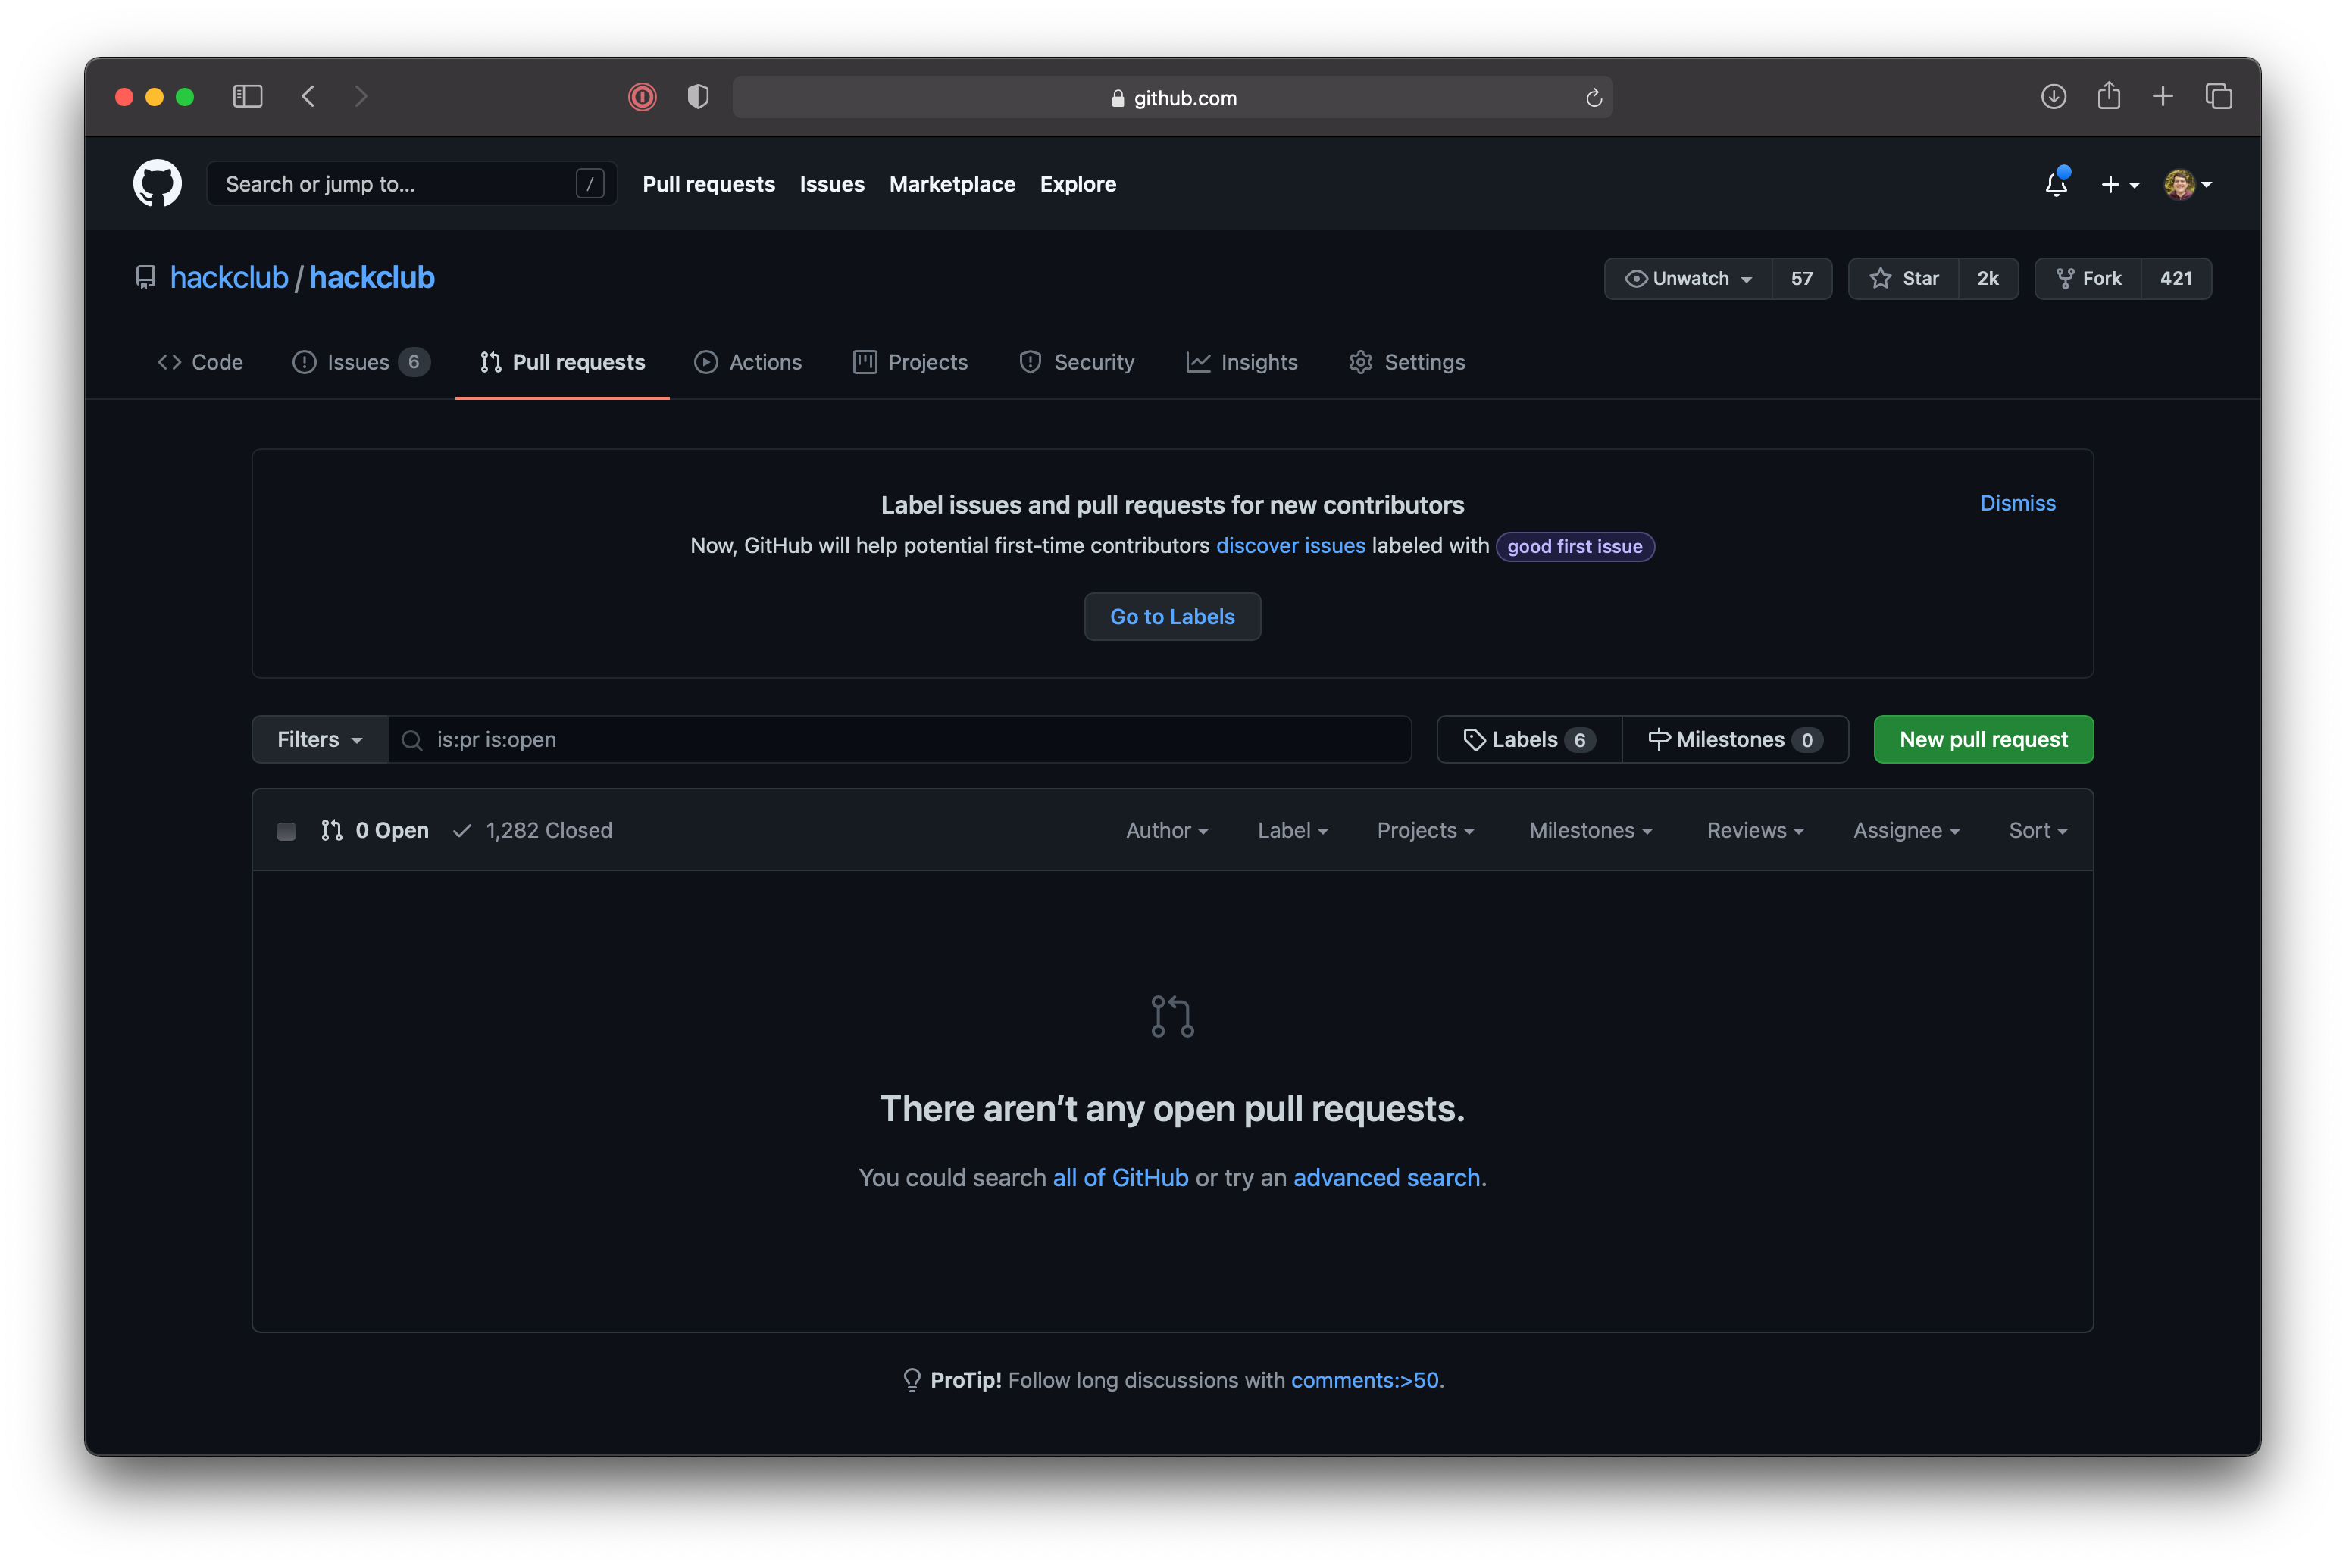2346x1568 pixels.
Task: Open Marketplace in the top navigation
Action: click(x=952, y=184)
